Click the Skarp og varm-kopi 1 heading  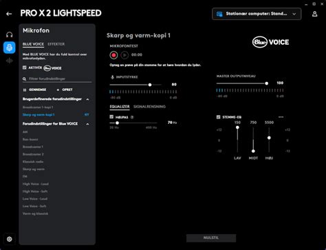click(x=138, y=36)
